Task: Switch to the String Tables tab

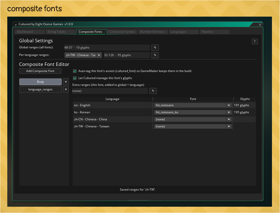Action: click(x=61, y=32)
